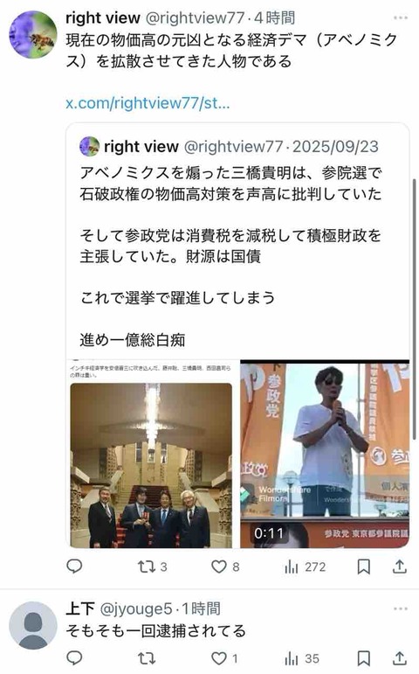This screenshot has height=674, width=419.
Task: Reply to the 上下 comment
Action: (74, 658)
